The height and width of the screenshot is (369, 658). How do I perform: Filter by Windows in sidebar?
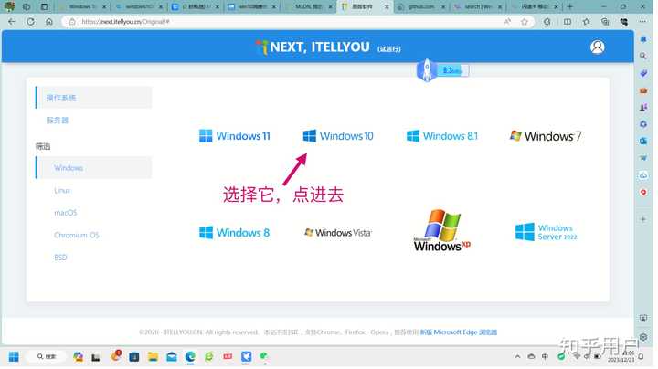pyautogui.click(x=93, y=168)
